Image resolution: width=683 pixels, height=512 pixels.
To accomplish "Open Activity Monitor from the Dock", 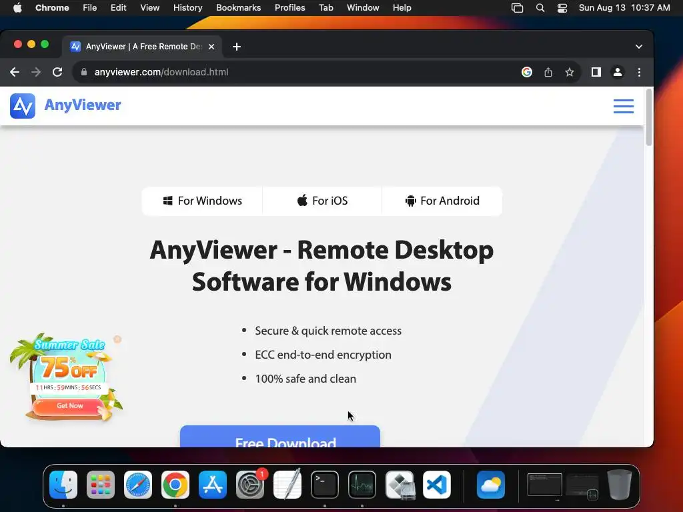I will point(362,485).
